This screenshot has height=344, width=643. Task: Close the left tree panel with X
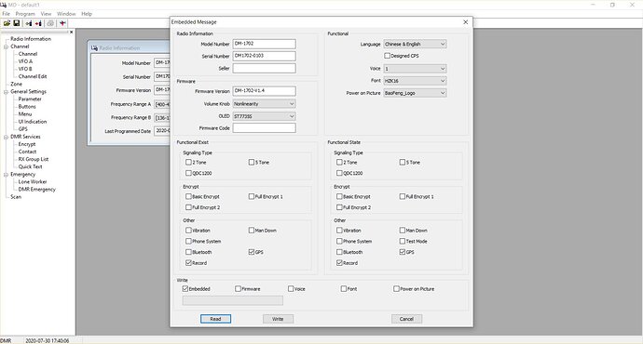coord(72,32)
